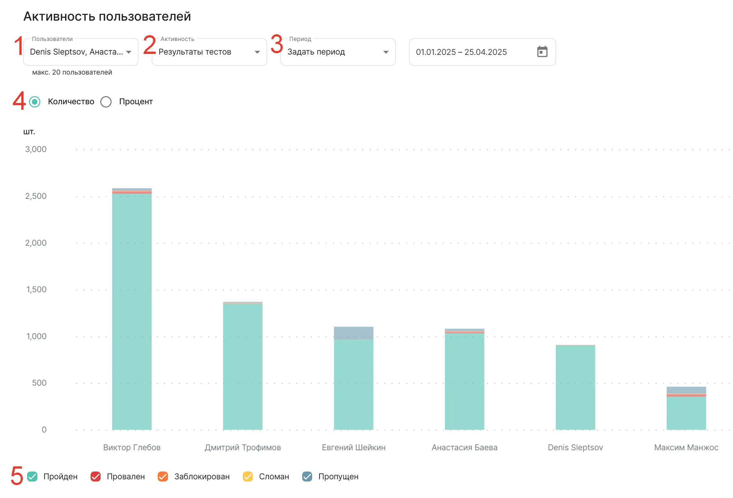This screenshot has height=498, width=733.
Task: Expand the Пользователи dropdown arrow
Action: (129, 52)
